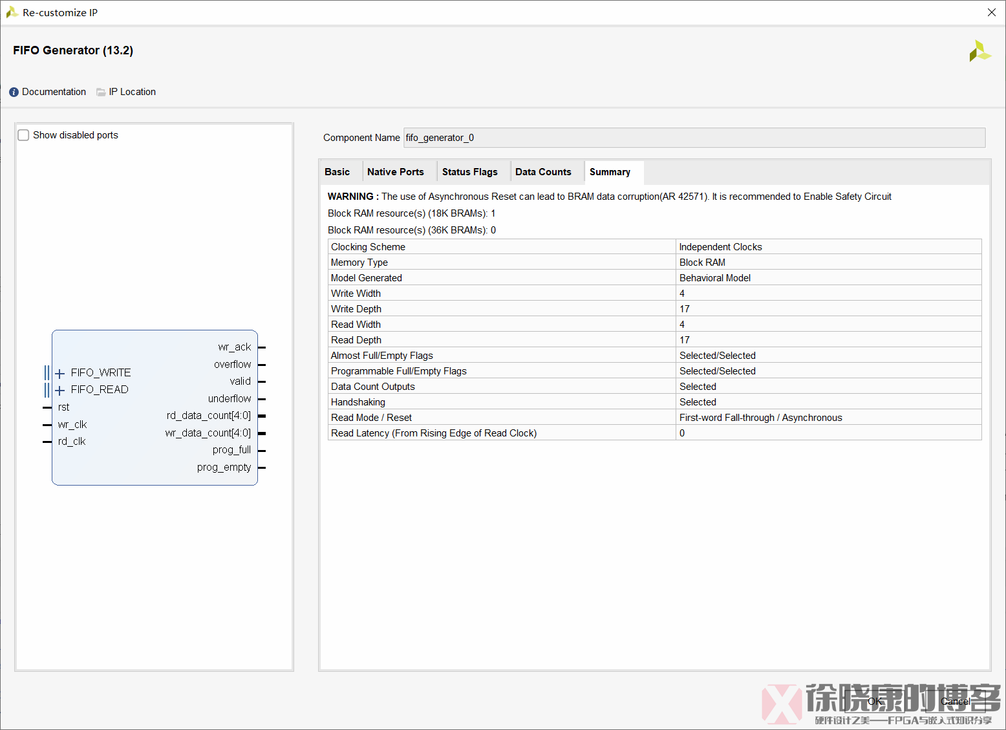Screen dimensions: 1006x730
Task: Select the Summary tab
Action: (x=610, y=171)
